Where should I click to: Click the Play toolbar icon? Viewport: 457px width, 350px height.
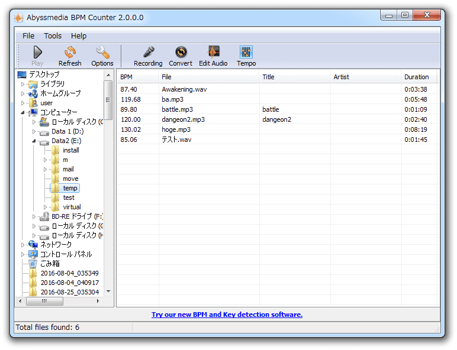pos(37,53)
